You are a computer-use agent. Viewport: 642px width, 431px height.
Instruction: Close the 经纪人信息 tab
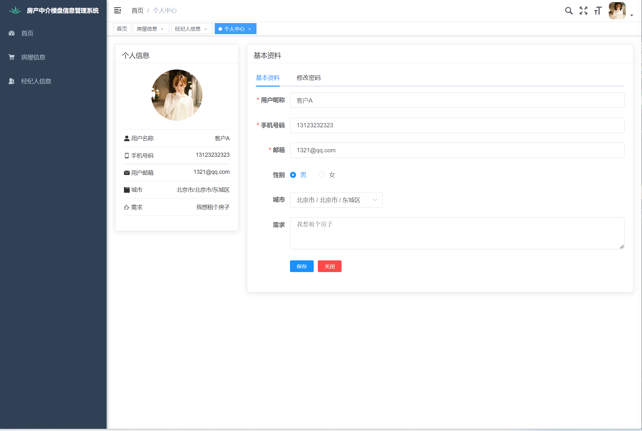pos(206,29)
